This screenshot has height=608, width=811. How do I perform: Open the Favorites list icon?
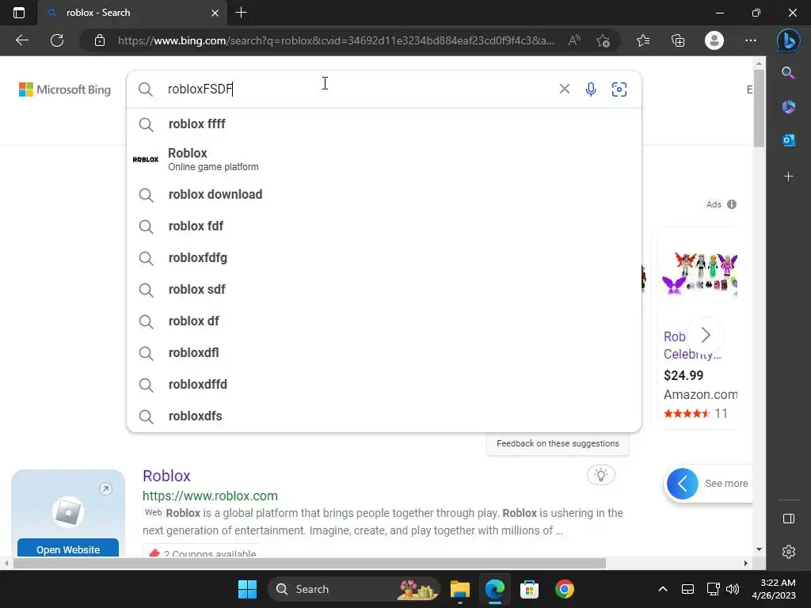pos(643,40)
